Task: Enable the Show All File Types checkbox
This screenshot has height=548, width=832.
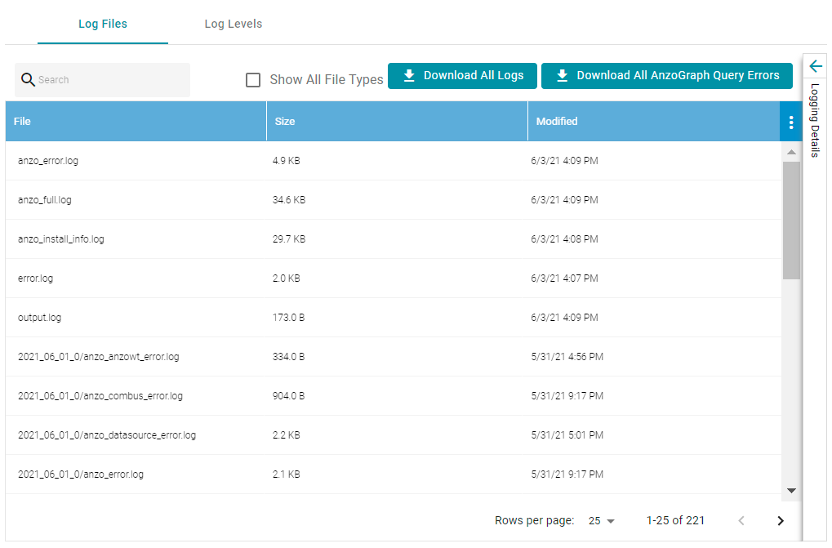Action: coord(253,79)
